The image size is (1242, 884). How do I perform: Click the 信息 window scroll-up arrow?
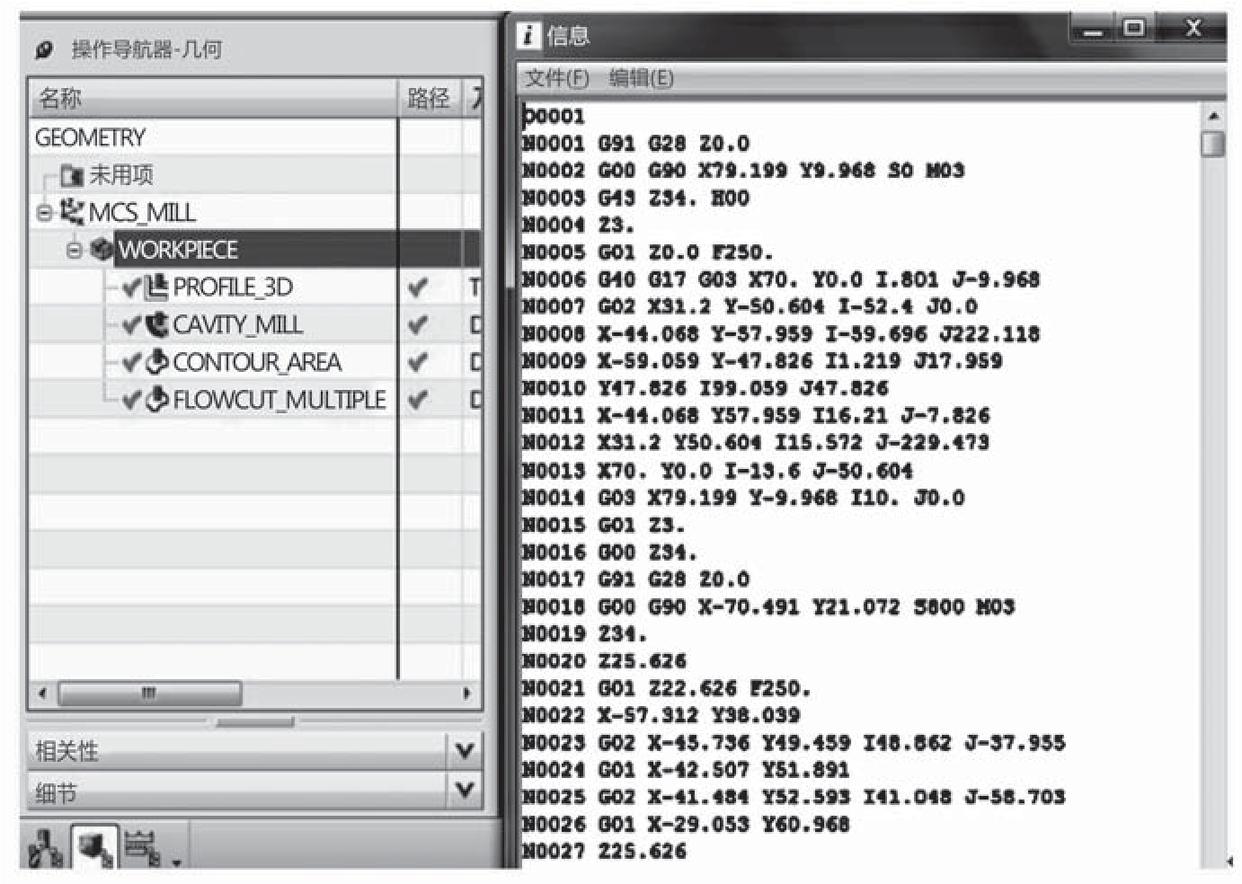[x=1213, y=116]
